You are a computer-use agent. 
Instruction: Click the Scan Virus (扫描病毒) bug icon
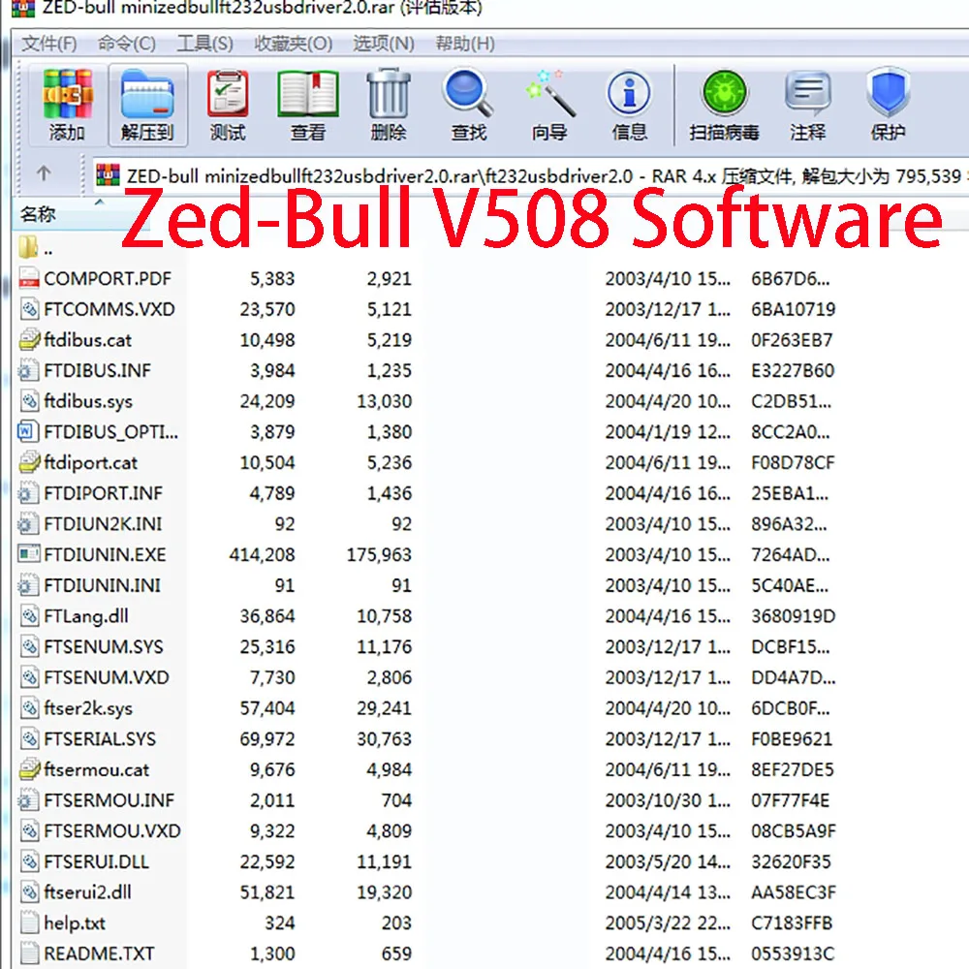[724, 93]
